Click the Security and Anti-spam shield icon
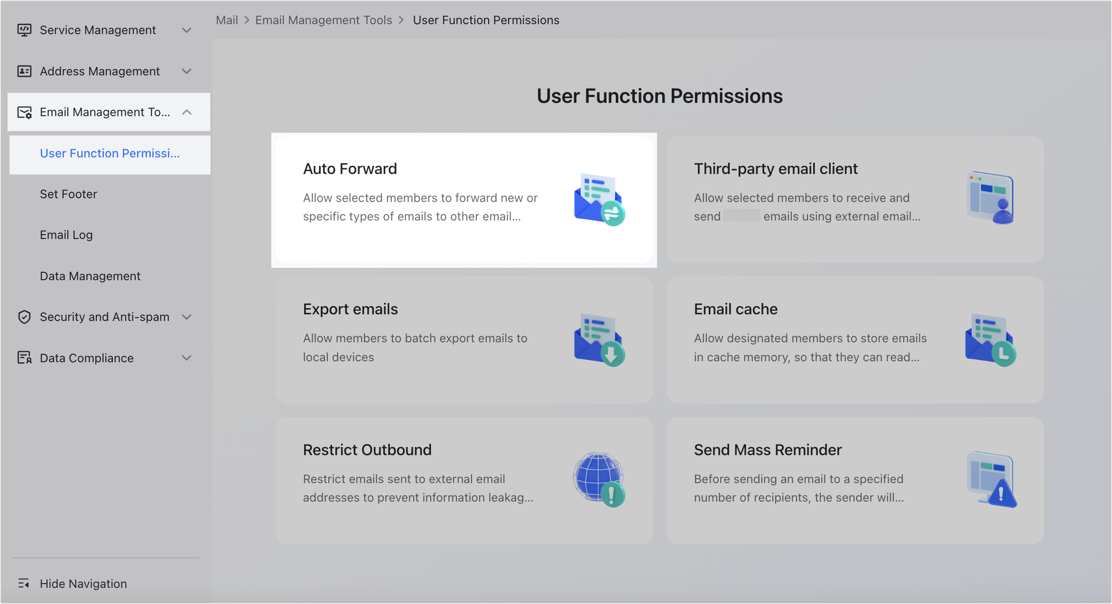This screenshot has height=604, width=1112. point(25,317)
